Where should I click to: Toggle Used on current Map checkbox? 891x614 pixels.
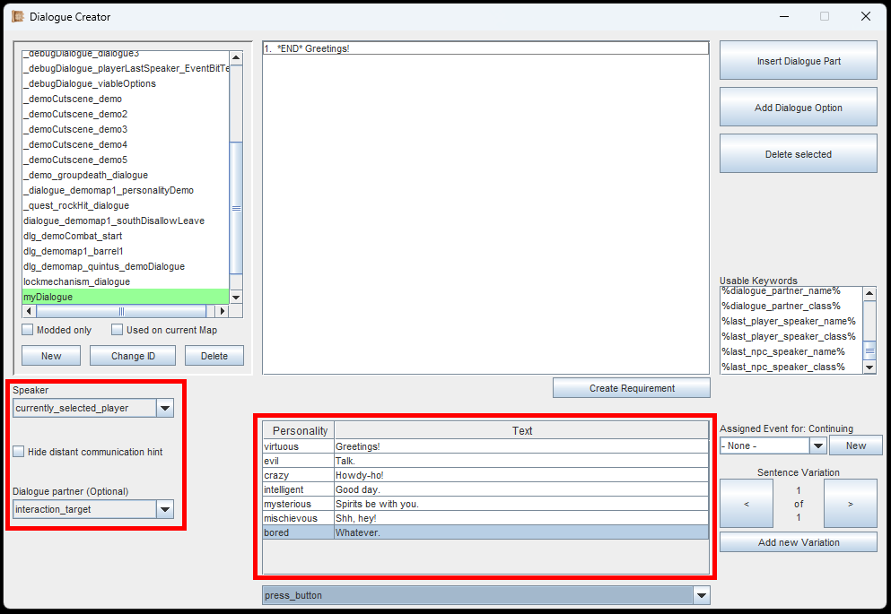(118, 330)
